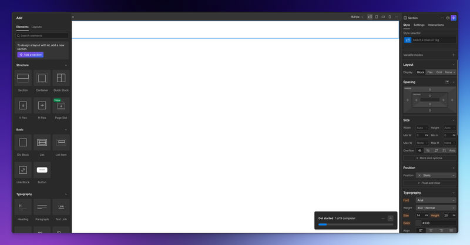Set Display to Block
Screen dimensions: 470x245
click(421, 72)
